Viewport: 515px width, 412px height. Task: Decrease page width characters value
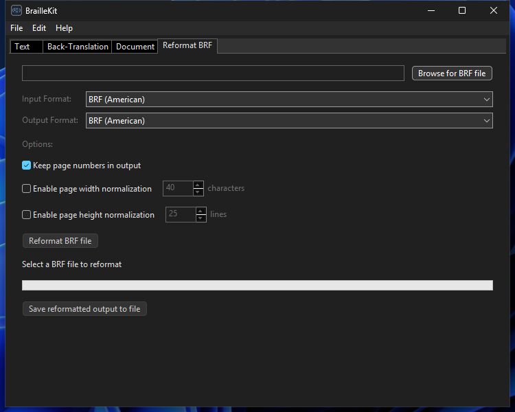tap(198, 192)
